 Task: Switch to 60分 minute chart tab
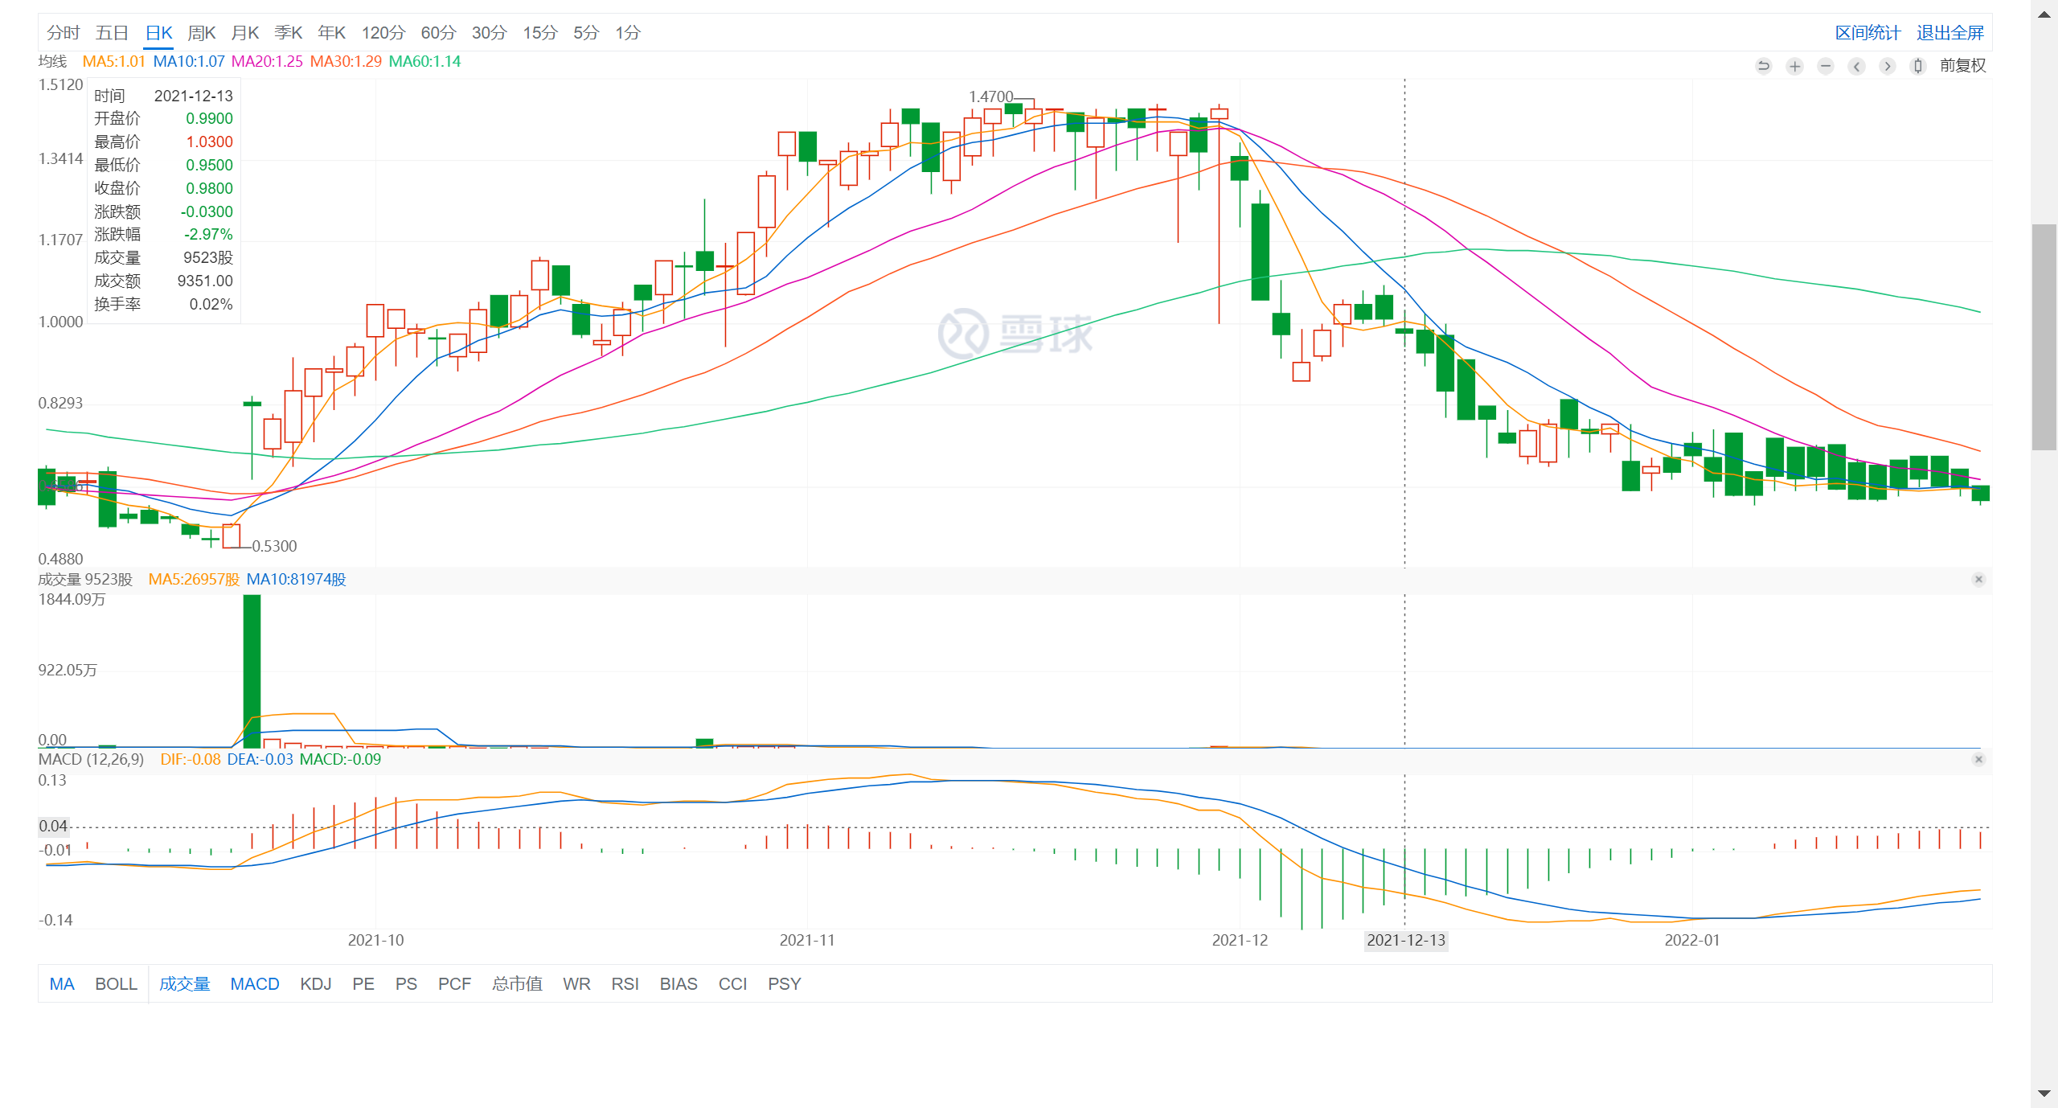438,33
